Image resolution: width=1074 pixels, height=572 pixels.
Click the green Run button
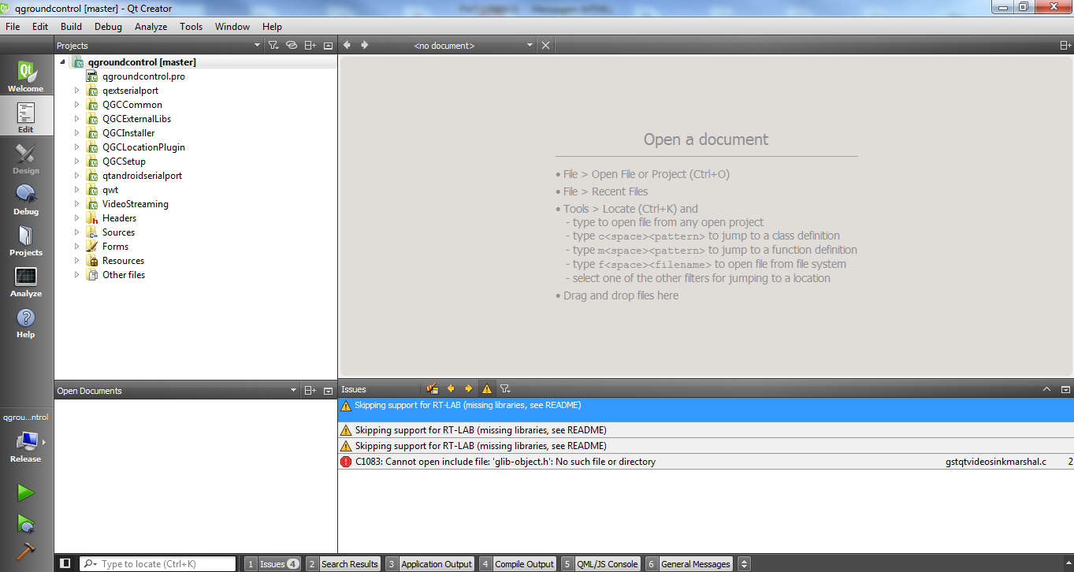pos(26,493)
